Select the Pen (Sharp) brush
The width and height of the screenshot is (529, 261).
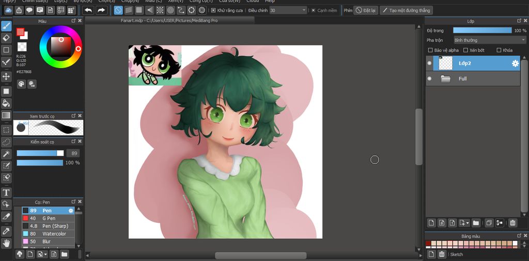[48, 226]
